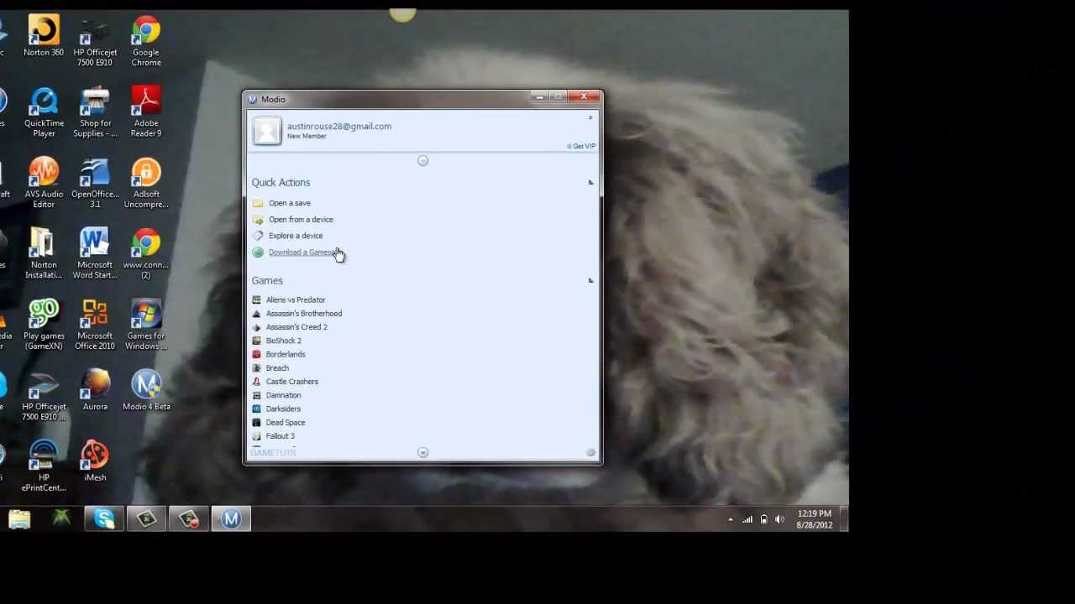The image size is (1075, 604).
Task: Launch iMesh desktop shortcut
Action: tap(95, 461)
